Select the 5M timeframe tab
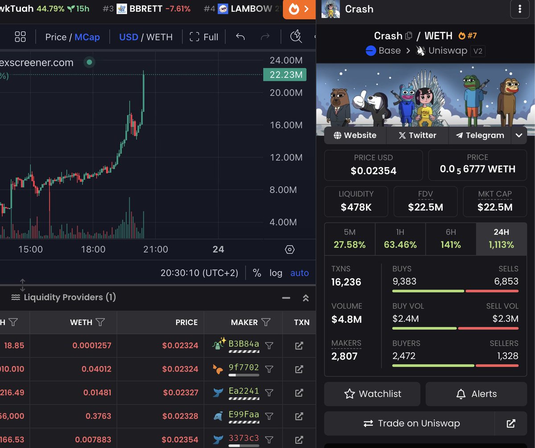535x448 pixels. point(350,239)
